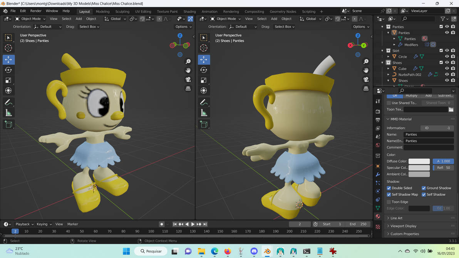Viewport: 459px width, 258px height.
Task: Select the Transform tool in left viewport
Action: tap(8, 90)
